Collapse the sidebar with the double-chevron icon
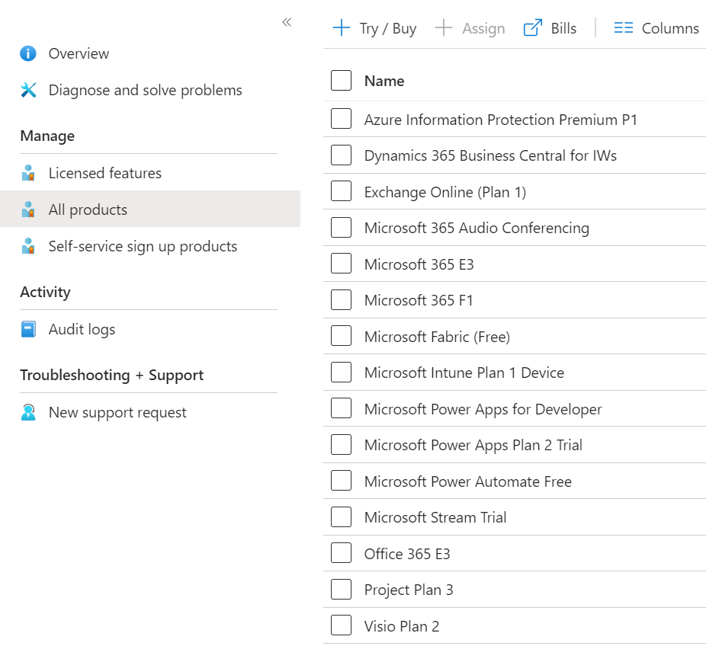This screenshot has height=662, width=706. tap(287, 22)
